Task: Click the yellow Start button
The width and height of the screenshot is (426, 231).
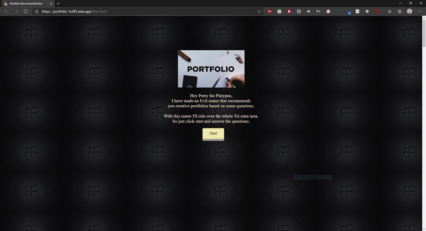Action: pos(214,134)
